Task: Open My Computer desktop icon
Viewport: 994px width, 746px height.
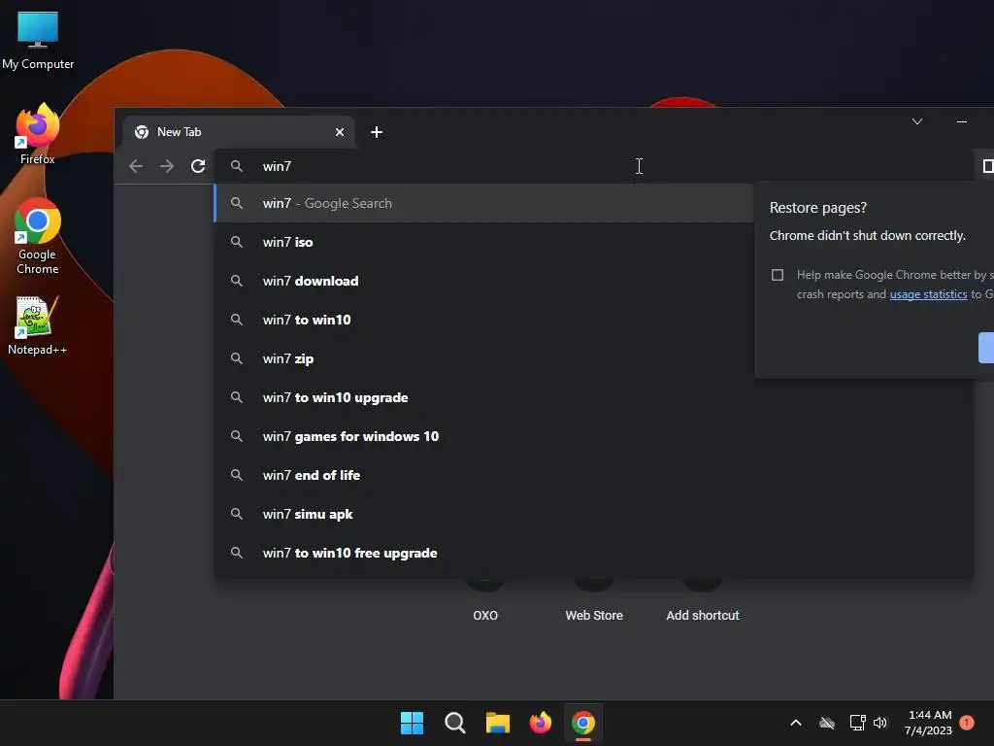Action: [38, 40]
